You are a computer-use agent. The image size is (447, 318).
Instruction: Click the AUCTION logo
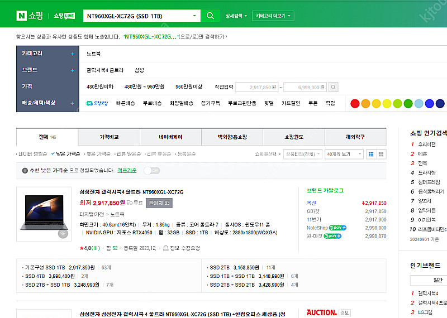pyautogui.click(x=322, y=312)
